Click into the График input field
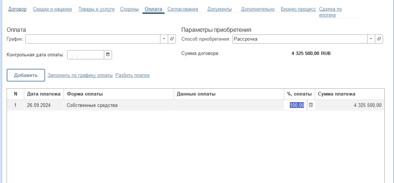The width and height of the screenshot is (394, 183). tap(93, 39)
